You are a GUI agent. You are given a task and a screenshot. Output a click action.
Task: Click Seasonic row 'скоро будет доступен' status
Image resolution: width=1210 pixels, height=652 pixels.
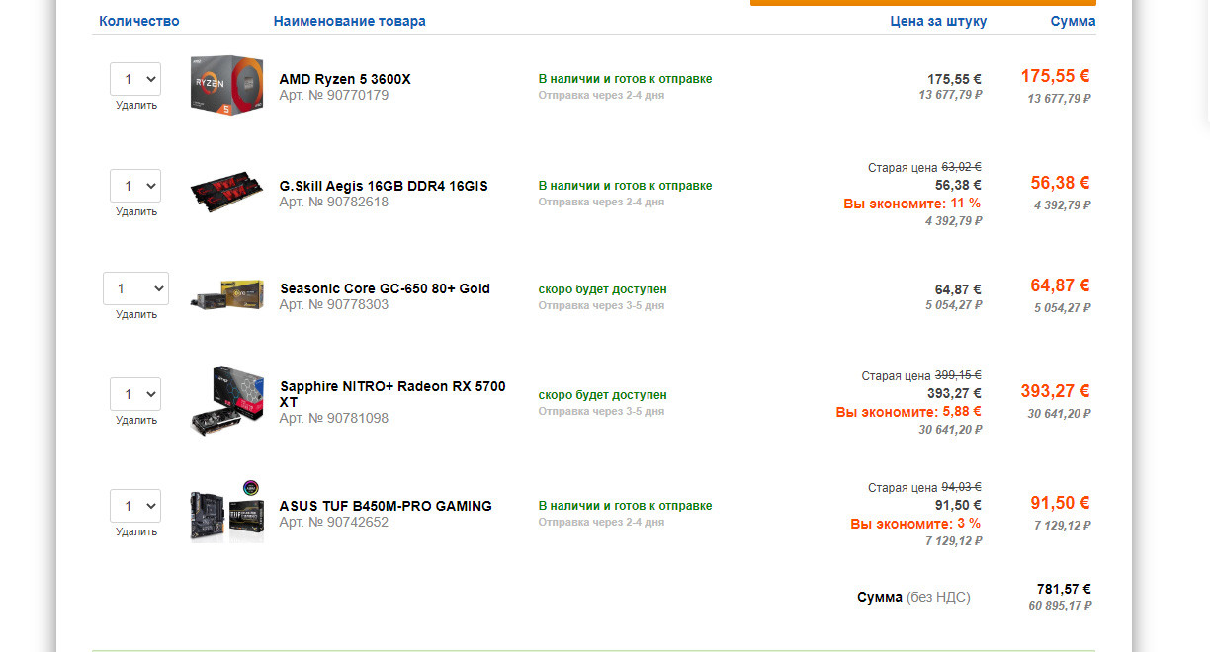coord(602,289)
